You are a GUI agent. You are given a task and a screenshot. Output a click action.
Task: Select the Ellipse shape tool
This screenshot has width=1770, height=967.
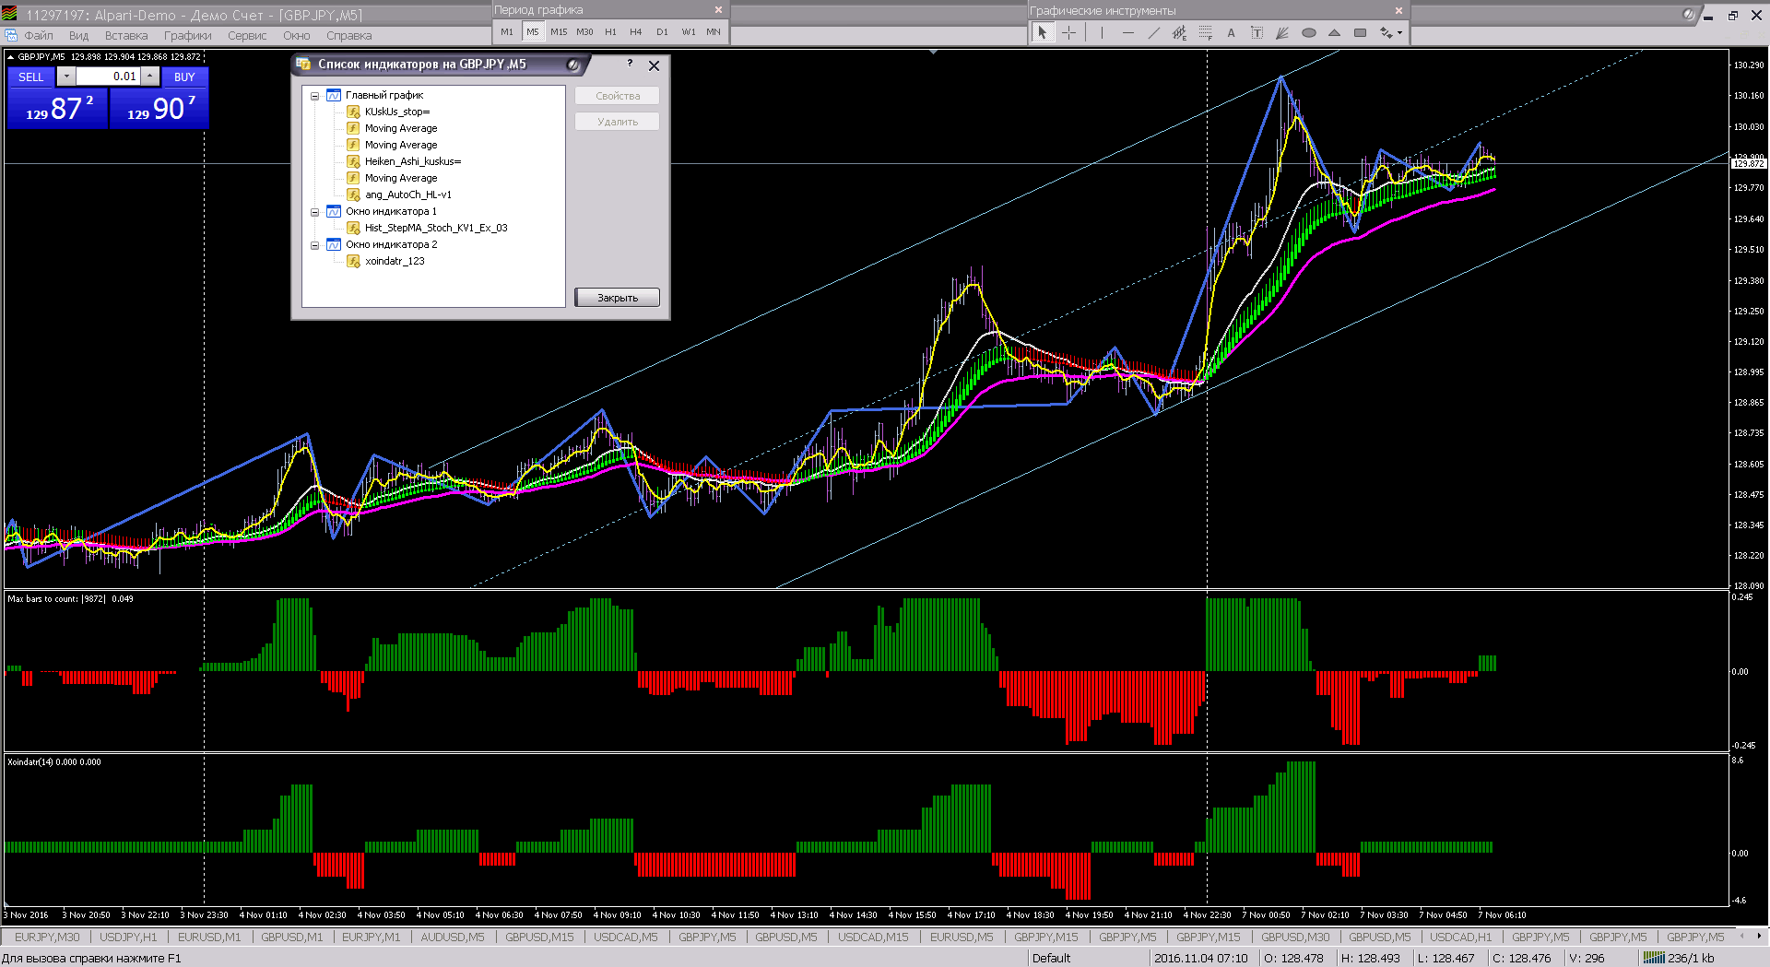click(x=1308, y=33)
